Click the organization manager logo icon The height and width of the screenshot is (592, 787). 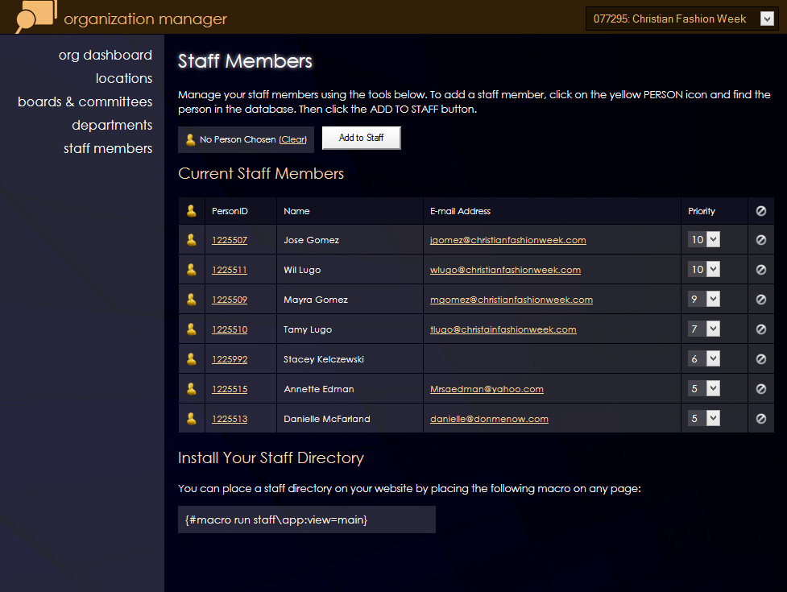[x=36, y=17]
